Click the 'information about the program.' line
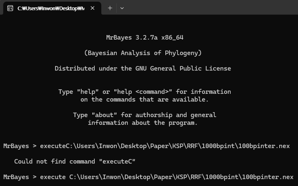The image size is (298, 186). coord(143,123)
